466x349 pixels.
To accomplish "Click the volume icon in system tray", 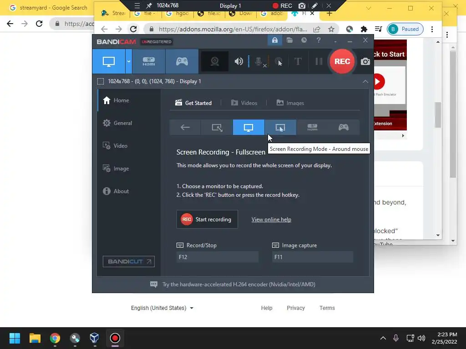I will tap(421, 338).
